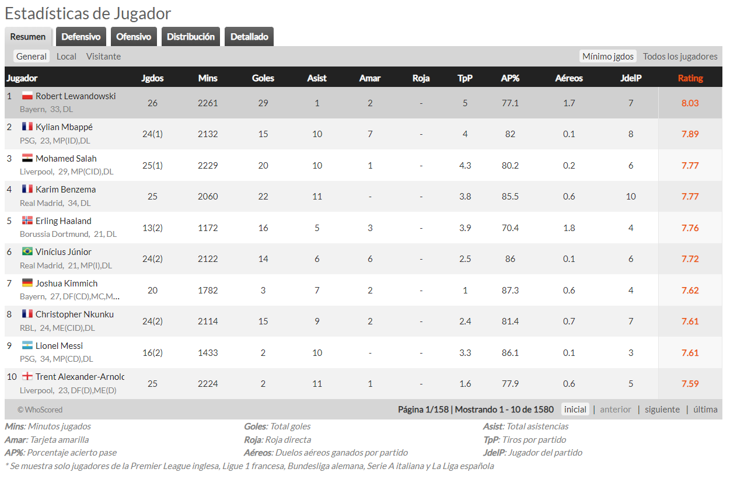
Task: Select the Visitante filter option
Action: click(103, 56)
